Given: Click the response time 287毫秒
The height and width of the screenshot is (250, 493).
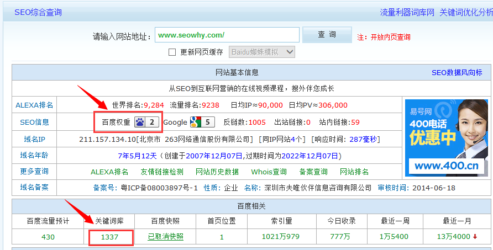Looking at the screenshot, I should pos(363,139).
